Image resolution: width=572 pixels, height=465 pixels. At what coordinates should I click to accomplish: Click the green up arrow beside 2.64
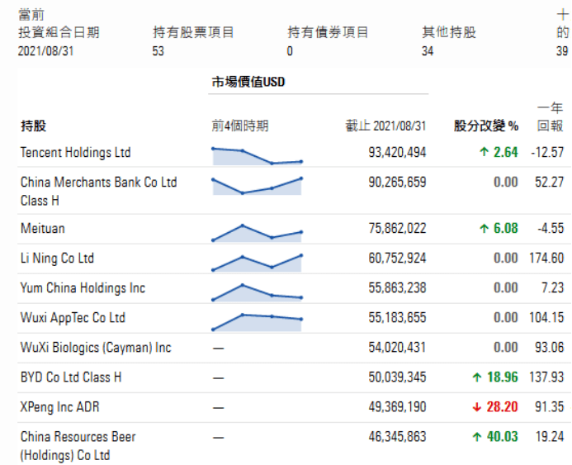coord(484,152)
